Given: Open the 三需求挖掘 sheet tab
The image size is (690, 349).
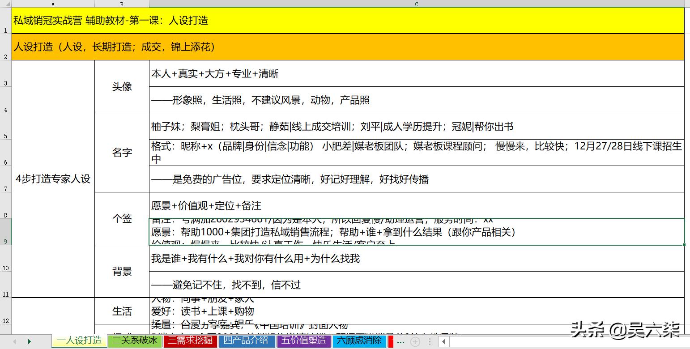Looking at the screenshot, I should (190, 341).
